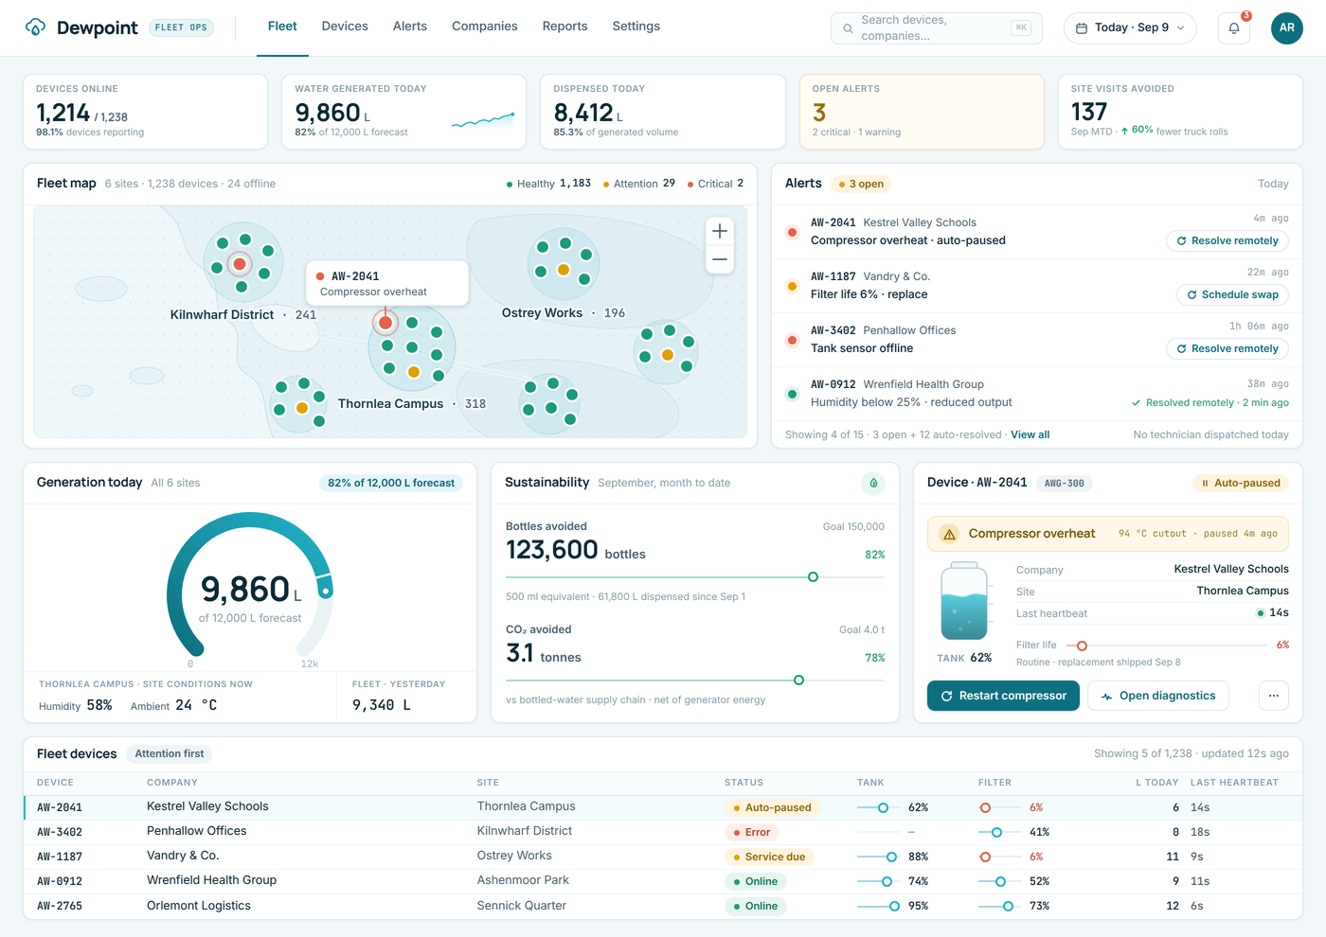Click the water tank illustration in device panel

964,601
